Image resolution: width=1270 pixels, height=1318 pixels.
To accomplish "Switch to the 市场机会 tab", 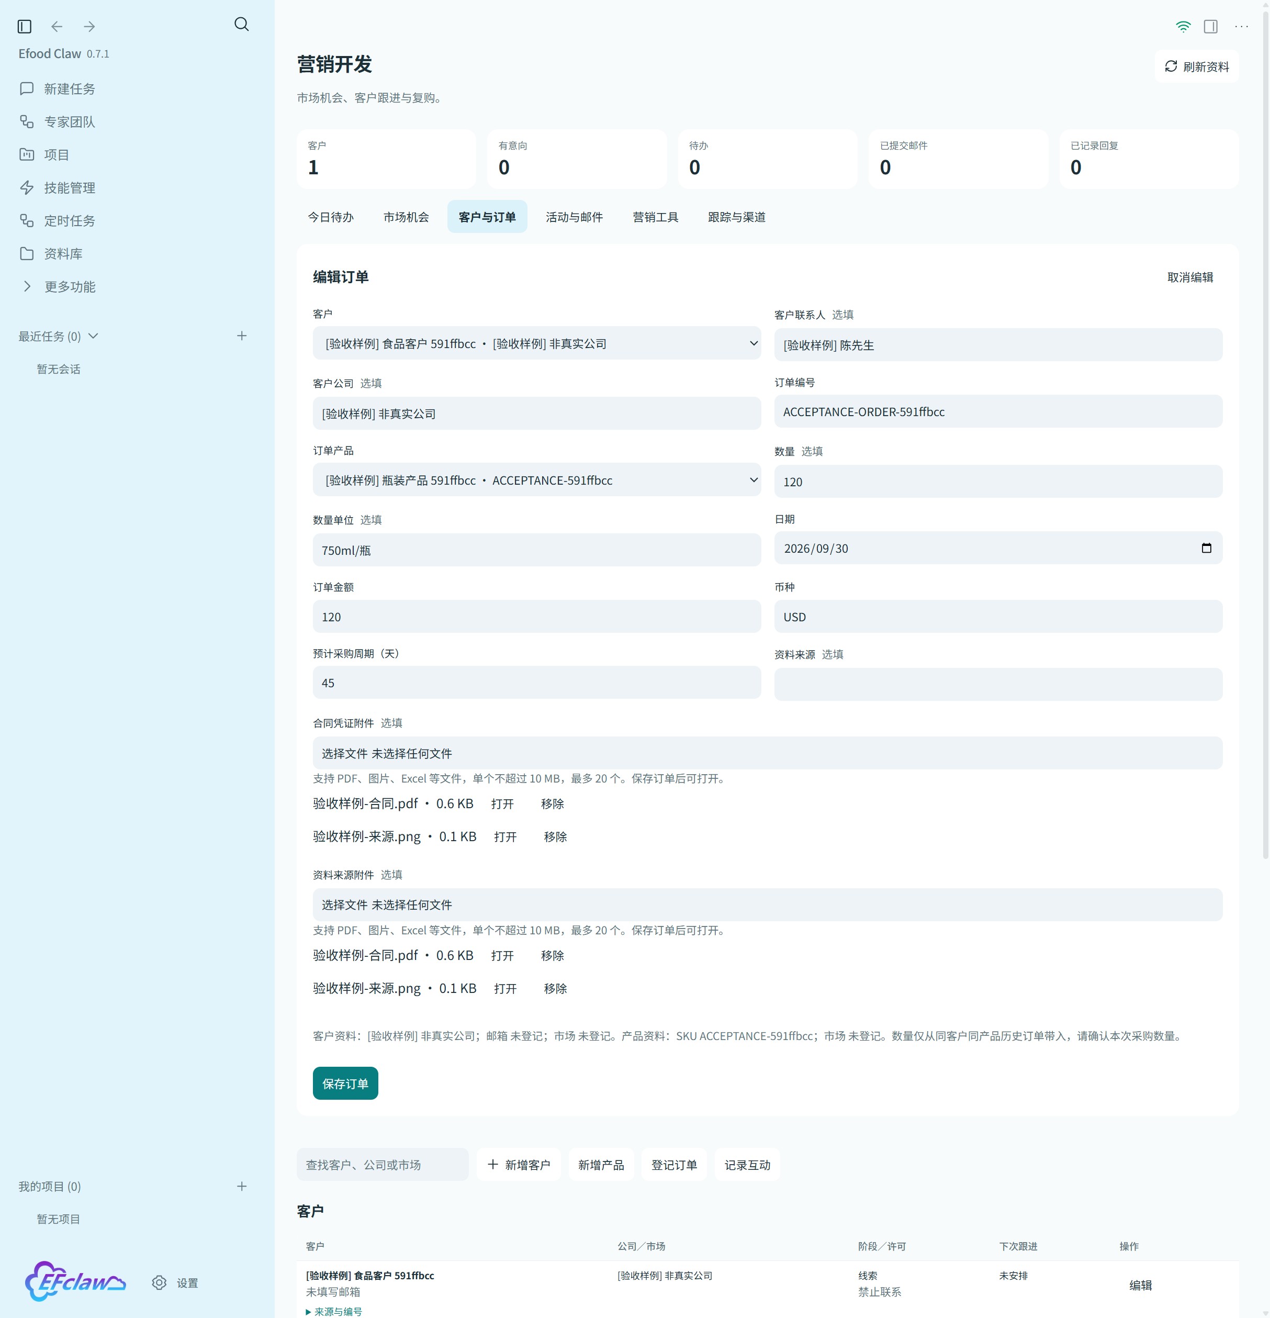I will 406,217.
